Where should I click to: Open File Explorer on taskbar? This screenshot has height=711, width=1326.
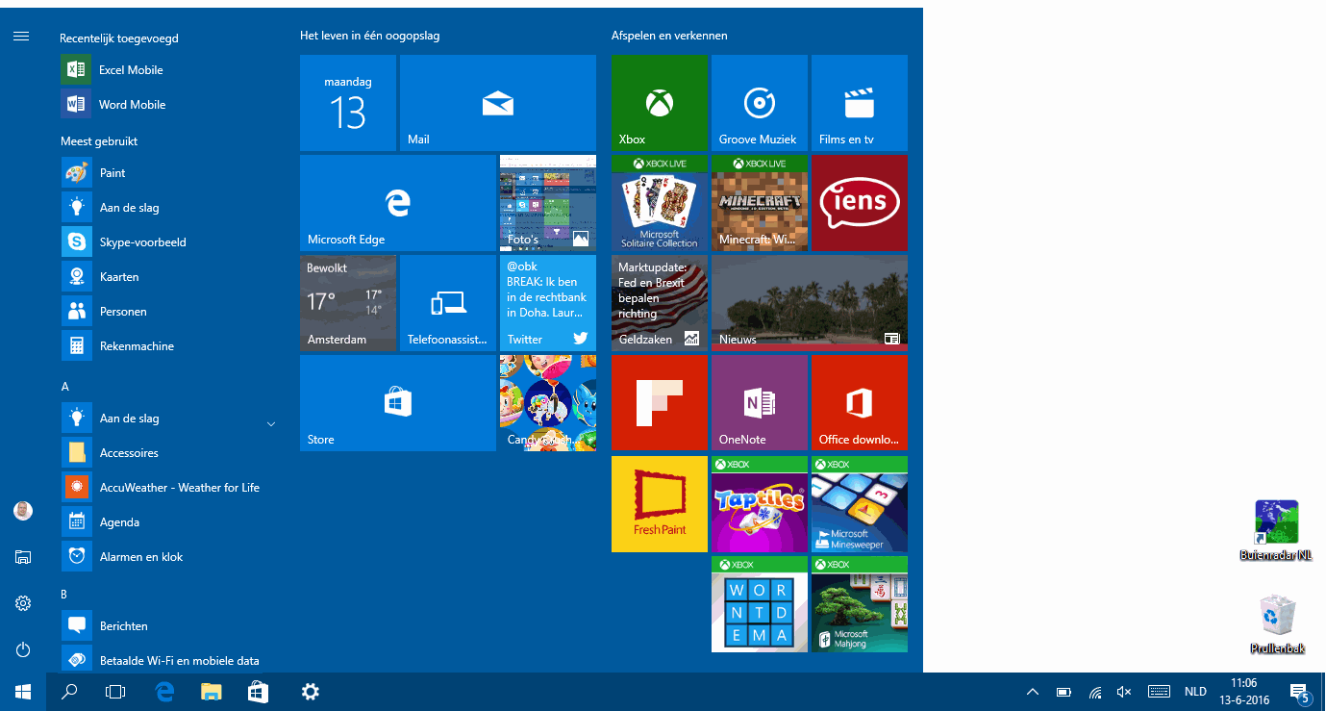(x=212, y=692)
